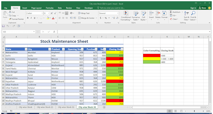Image resolution: width=213 pixels, height=114 pixels.
Task: Click the Undo arrow
Action: (x=8, y=26)
